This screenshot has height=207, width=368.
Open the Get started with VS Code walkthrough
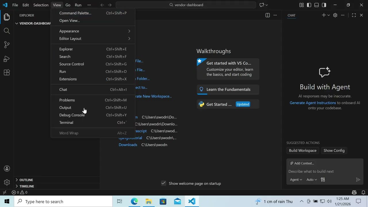click(x=228, y=69)
